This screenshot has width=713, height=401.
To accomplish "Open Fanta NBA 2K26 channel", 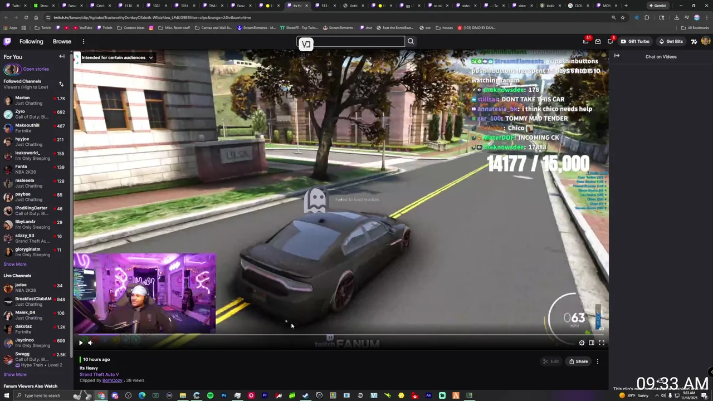I will [x=36, y=169].
